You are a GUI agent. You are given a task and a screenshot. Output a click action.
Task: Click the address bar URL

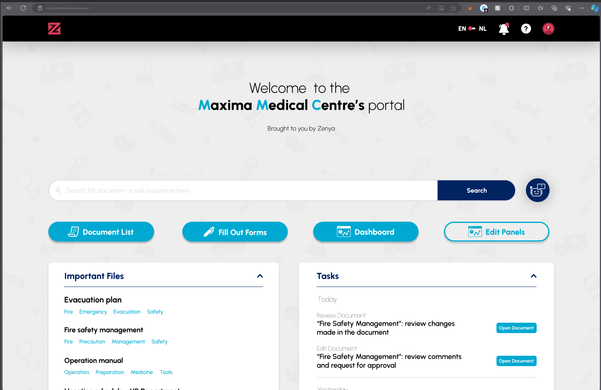[x=68, y=8]
